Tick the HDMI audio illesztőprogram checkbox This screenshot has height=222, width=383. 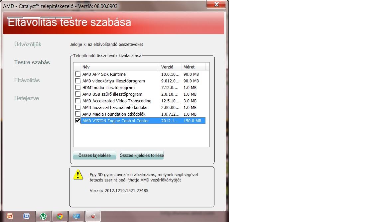tap(78, 87)
